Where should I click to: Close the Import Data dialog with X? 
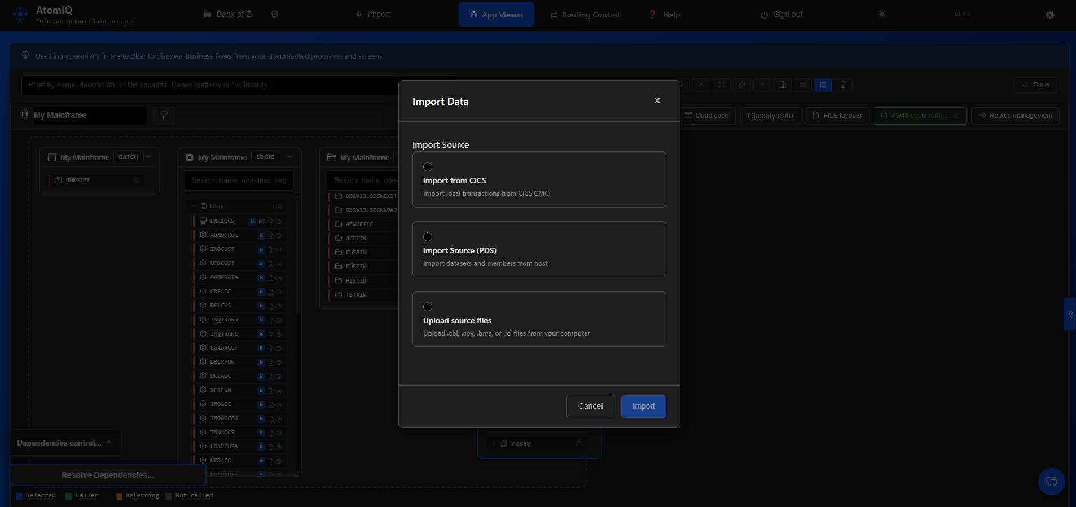[657, 100]
